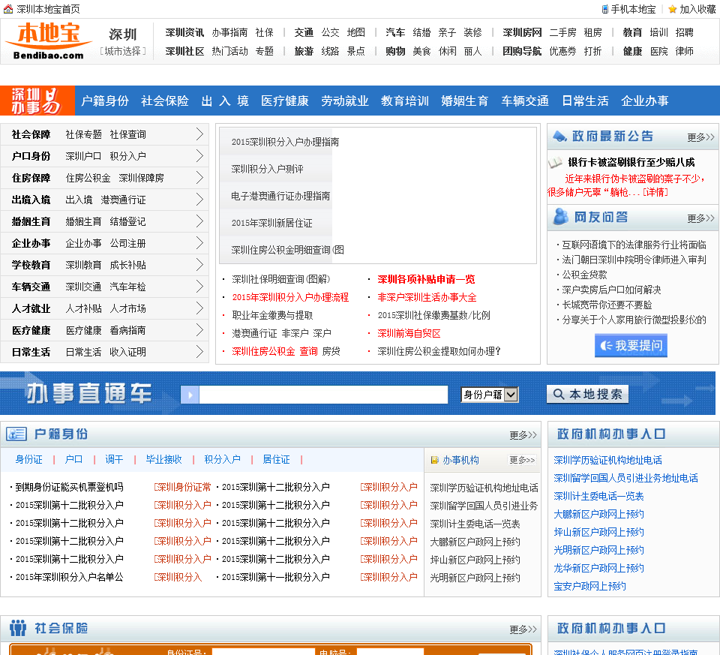Expand the 学校教育 category arrow
The width and height of the screenshot is (720, 655).
click(x=199, y=265)
